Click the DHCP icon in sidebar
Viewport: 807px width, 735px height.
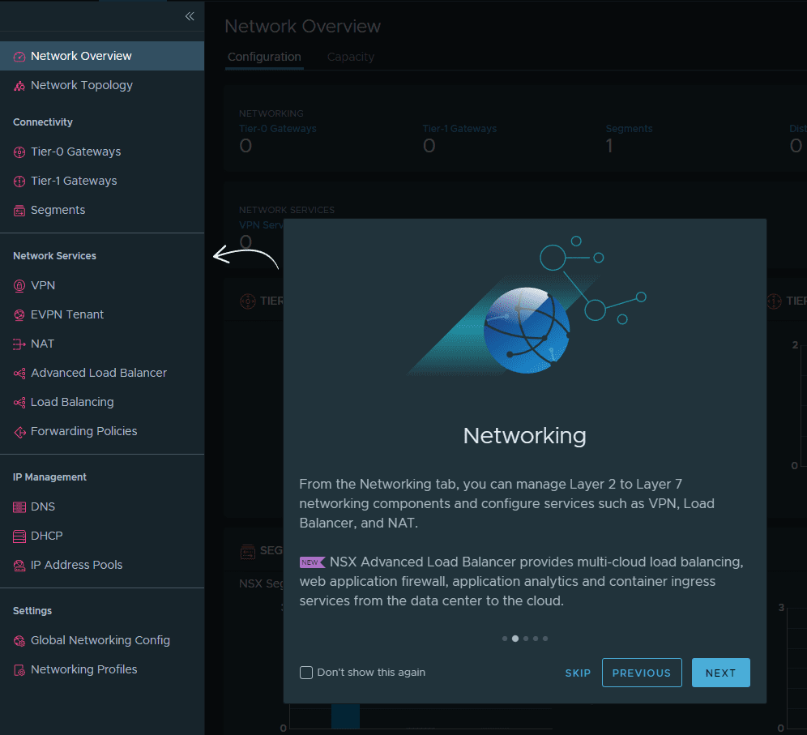click(x=19, y=536)
